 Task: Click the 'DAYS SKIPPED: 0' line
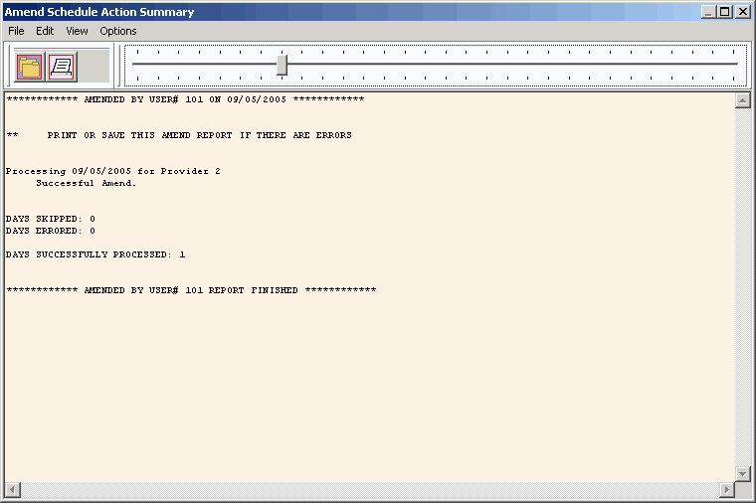[x=51, y=219]
